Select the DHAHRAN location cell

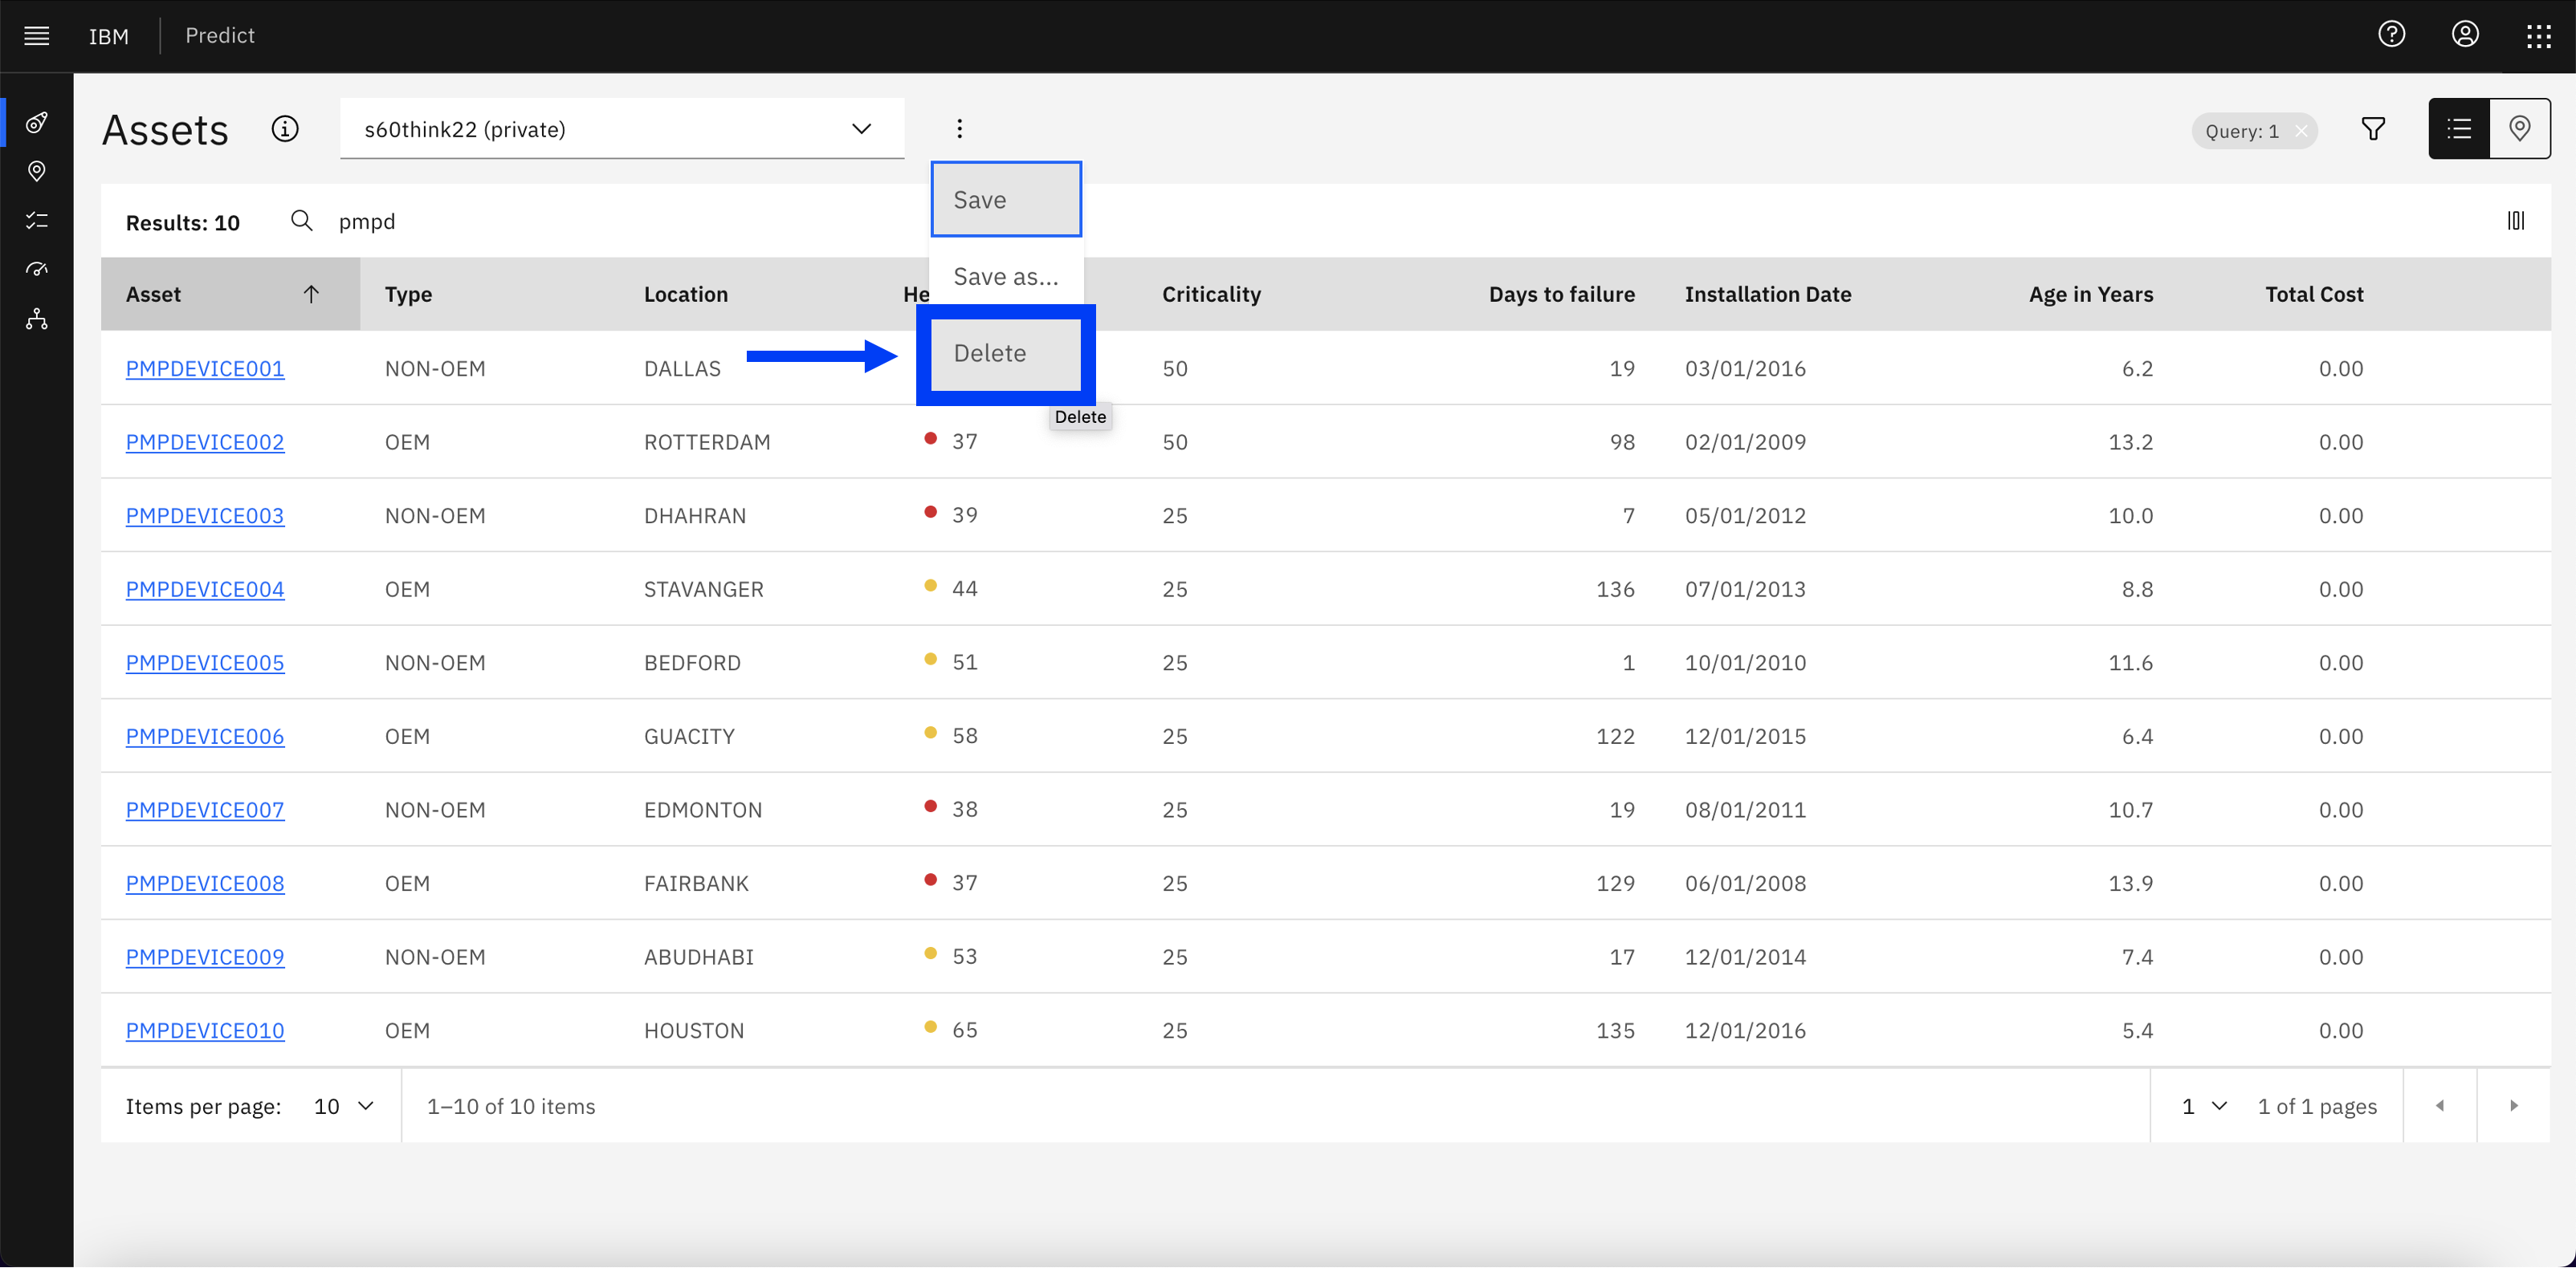pyautogui.click(x=695, y=515)
